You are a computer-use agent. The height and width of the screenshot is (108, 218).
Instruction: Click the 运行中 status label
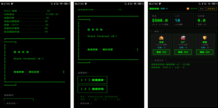click(x=194, y=9)
